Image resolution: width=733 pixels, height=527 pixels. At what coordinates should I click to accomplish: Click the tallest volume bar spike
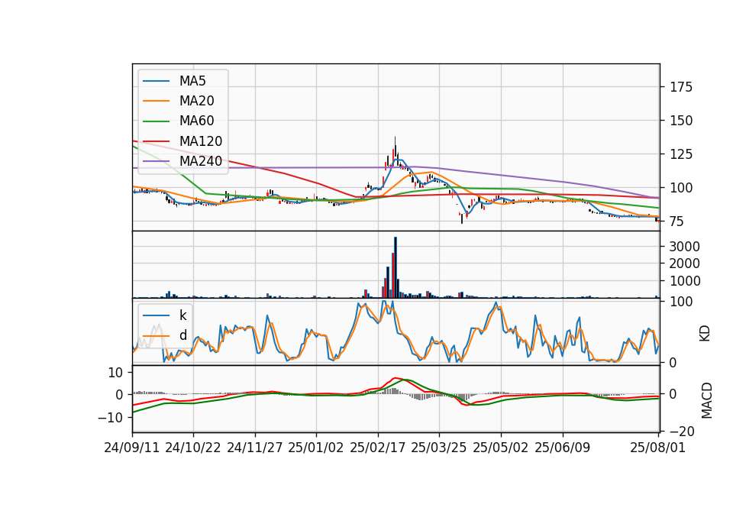coord(396,267)
